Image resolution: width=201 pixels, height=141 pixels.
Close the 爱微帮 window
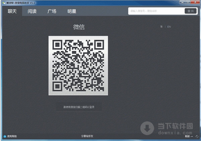(195, 2)
